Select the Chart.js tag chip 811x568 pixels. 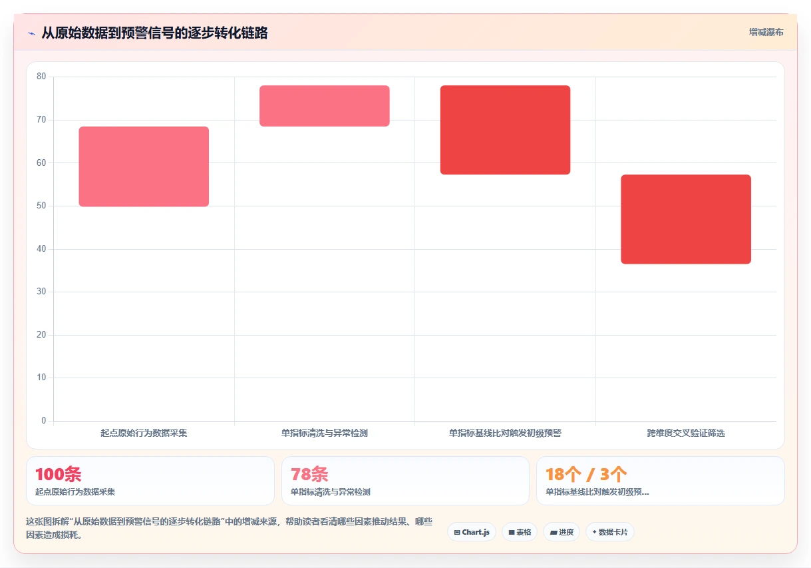(x=472, y=532)
